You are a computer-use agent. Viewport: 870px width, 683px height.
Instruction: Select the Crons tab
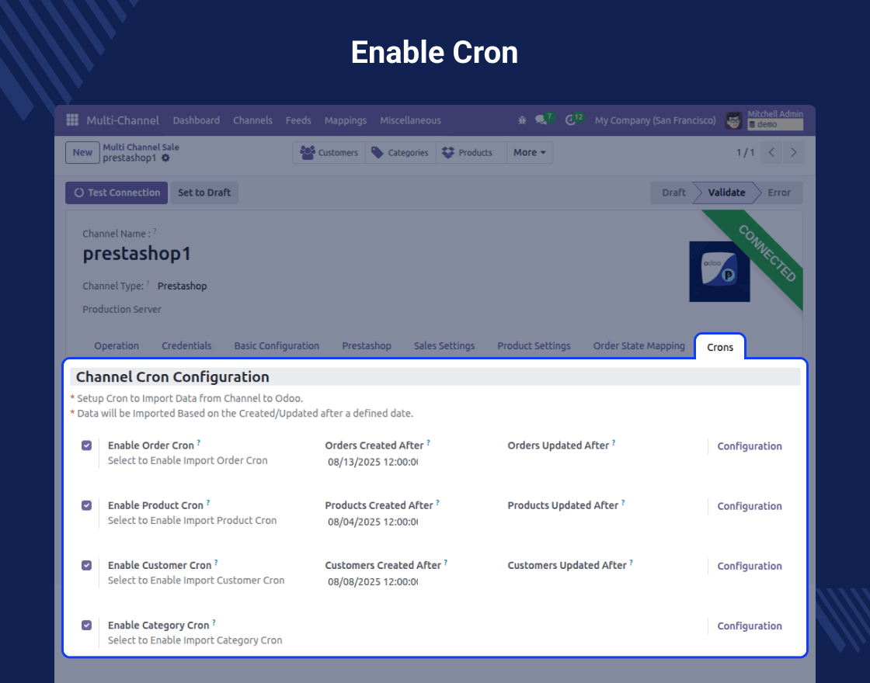pyautogui.click(x=720, y=347)
